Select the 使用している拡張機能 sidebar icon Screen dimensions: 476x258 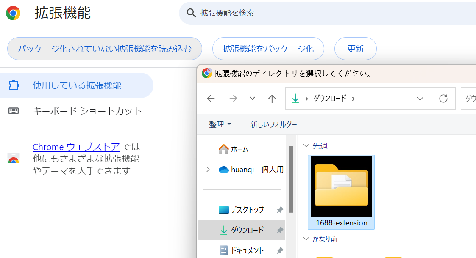coord(13,85)
